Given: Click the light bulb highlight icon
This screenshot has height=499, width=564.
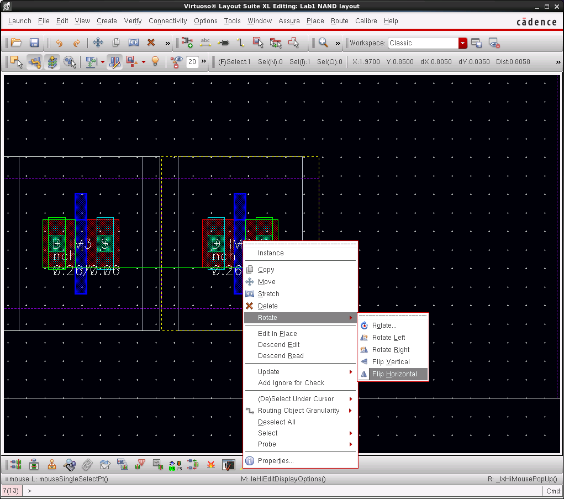Looking at the screenshot, I should pos(155,61).
